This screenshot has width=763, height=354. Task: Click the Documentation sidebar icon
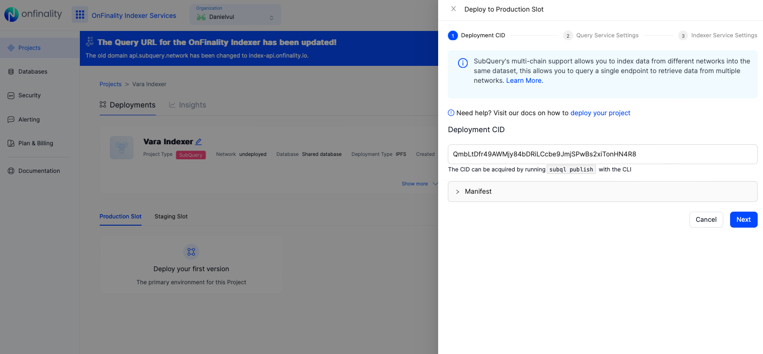(x=11, y=171)
